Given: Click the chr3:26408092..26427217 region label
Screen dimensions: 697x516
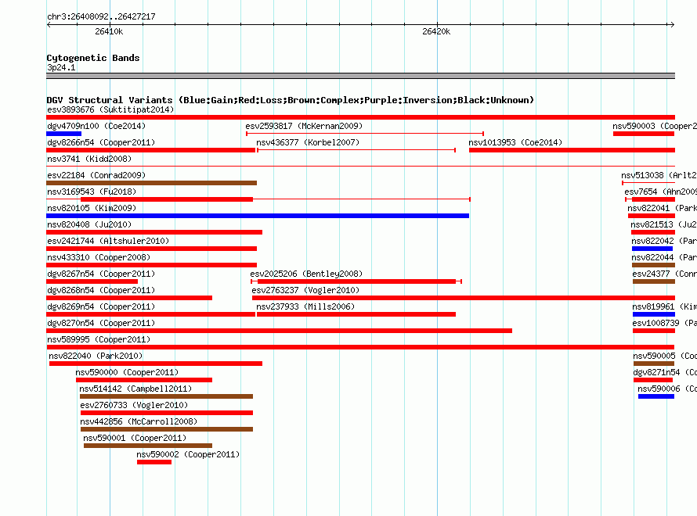Looking at the screenshot, I should (x=101, y=16).
